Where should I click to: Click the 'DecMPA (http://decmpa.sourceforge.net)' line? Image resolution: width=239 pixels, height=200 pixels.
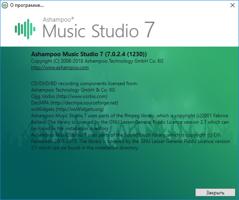75,103
